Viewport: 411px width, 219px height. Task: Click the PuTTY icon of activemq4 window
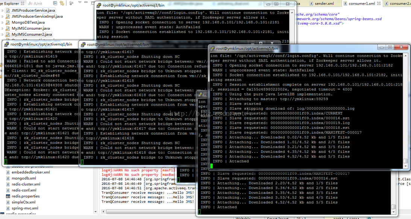(83, 45)
